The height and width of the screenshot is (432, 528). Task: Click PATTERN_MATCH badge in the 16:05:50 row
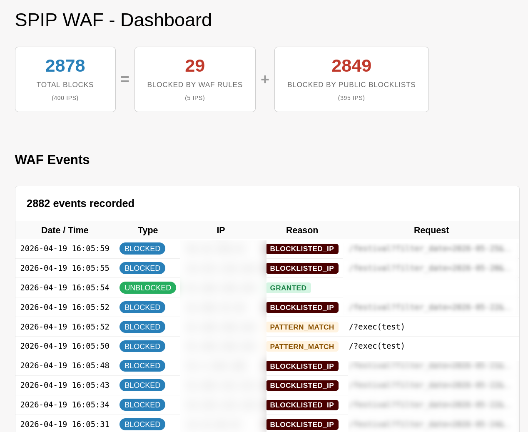302,347
